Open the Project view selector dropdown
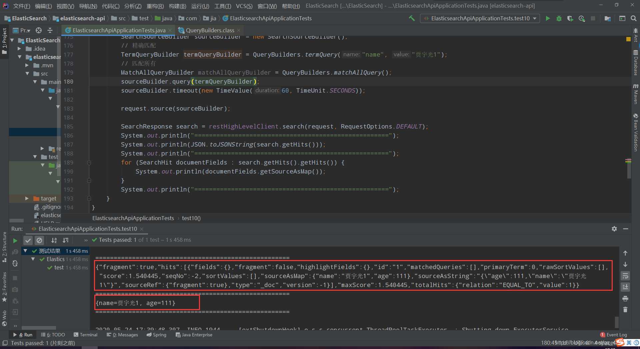Screen dimensions: 640x349 (x=22, y=30)
